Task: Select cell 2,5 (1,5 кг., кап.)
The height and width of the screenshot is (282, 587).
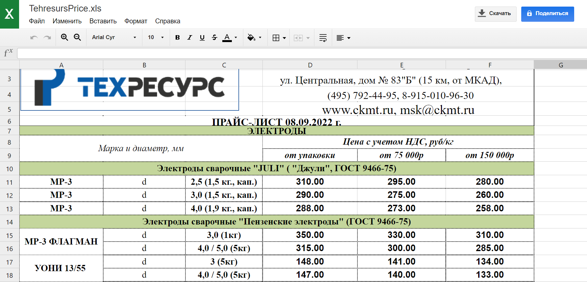Action: (x=224, y=182)
